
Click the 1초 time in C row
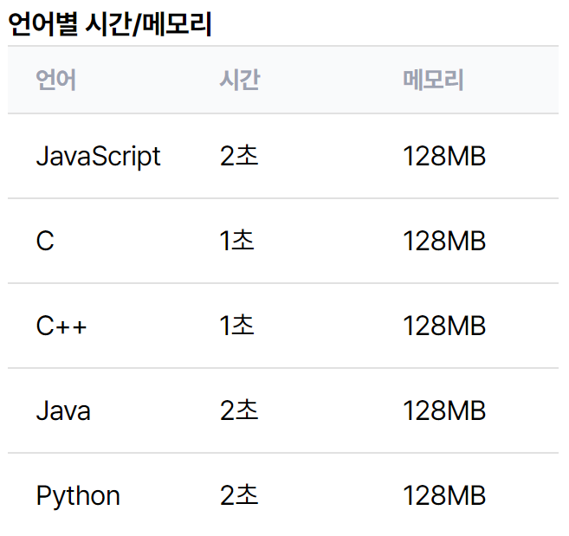pyautogui.click(x=236, y=241)
